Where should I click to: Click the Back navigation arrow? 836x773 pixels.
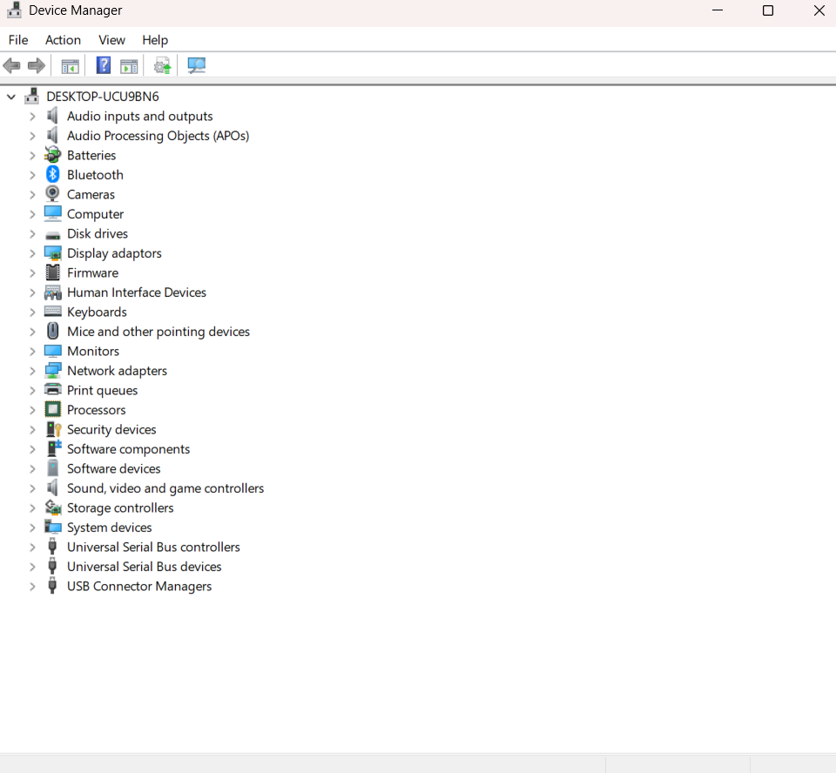pyautogui.click(x=11, y=65)
